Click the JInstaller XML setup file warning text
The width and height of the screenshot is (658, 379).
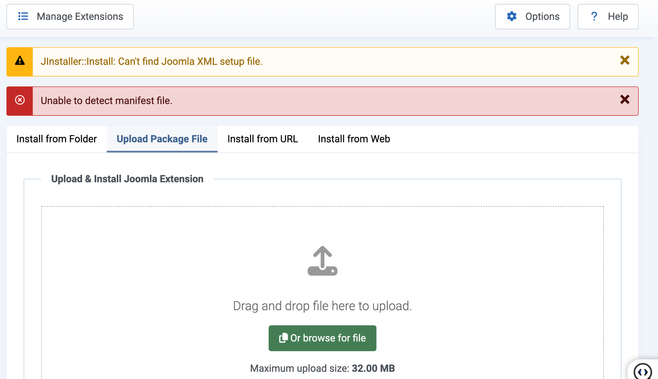[151, 62]
